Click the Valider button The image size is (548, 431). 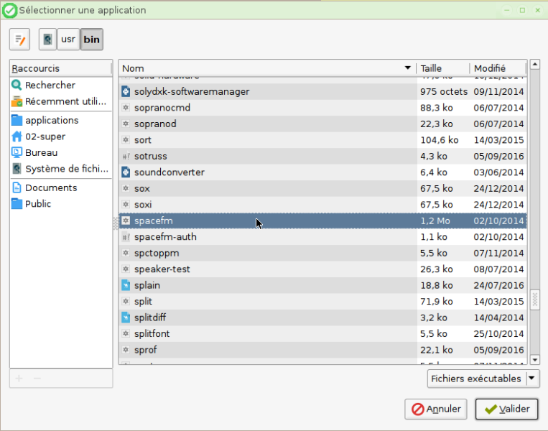pos(506,409)
